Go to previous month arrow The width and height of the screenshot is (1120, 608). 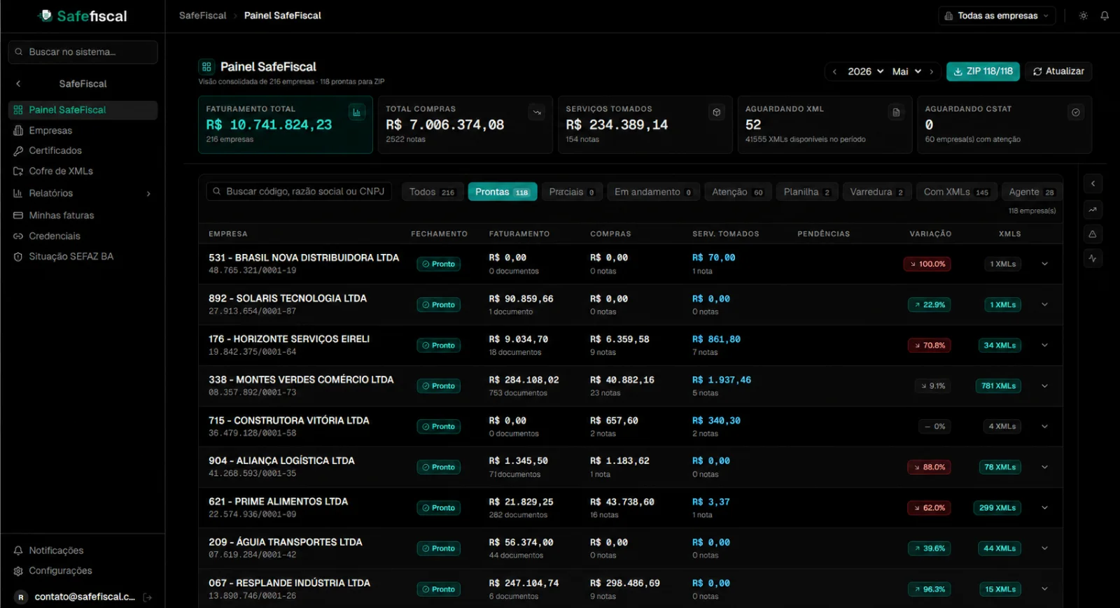tap(834, 71)
